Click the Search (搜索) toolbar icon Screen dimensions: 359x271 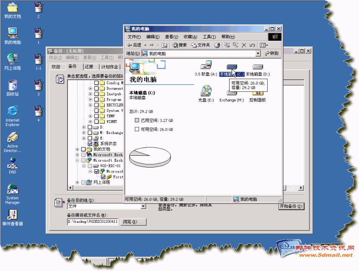pos(179,45)
